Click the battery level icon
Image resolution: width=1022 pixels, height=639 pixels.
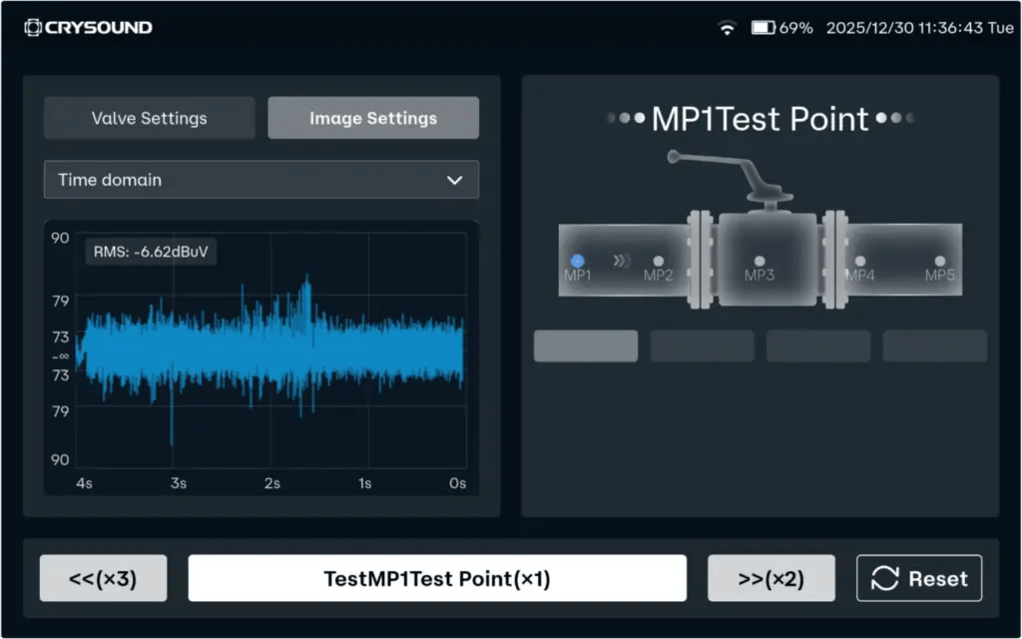tap(764, 28)
